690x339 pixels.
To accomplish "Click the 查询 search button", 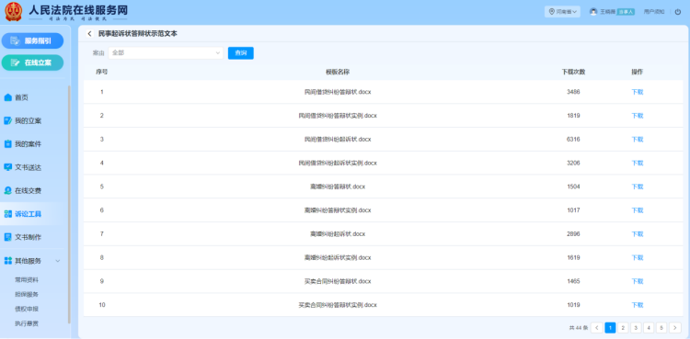I will point(241,53).
